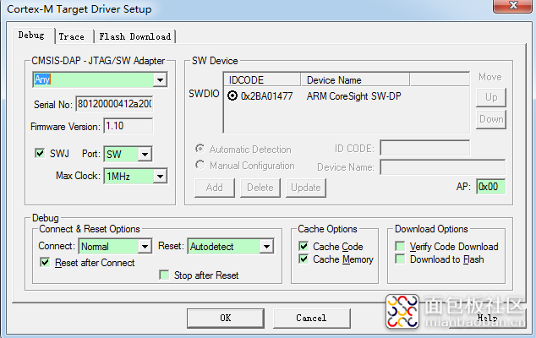This screenshot has height=338, width=536.
Task: Click the Serial No field
Action: pyautogui.click(x=114, y=104)
